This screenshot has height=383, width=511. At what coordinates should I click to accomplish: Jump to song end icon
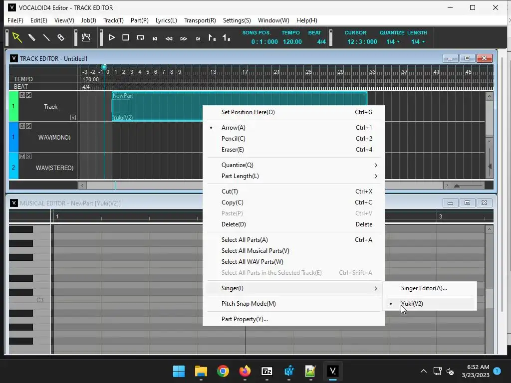click(x=198, y=38)
